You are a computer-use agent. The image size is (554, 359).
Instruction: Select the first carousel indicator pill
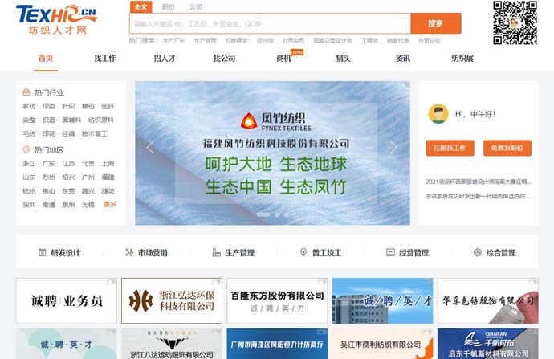pyautogui.click(x=263, y=214)
